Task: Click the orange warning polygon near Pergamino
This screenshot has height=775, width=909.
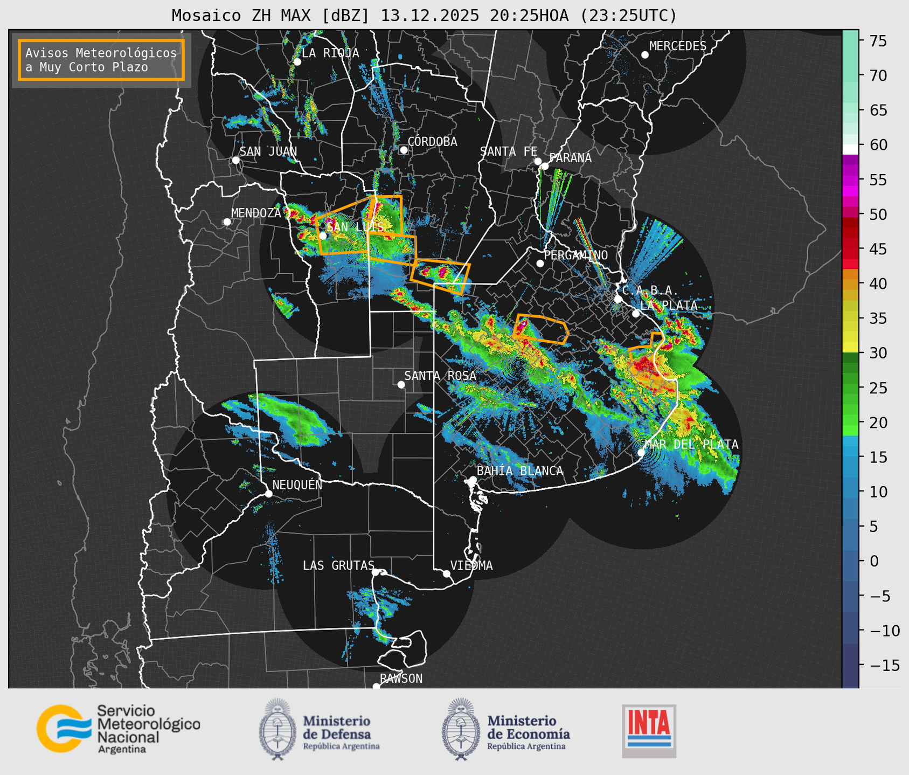Action: [540, 328]
